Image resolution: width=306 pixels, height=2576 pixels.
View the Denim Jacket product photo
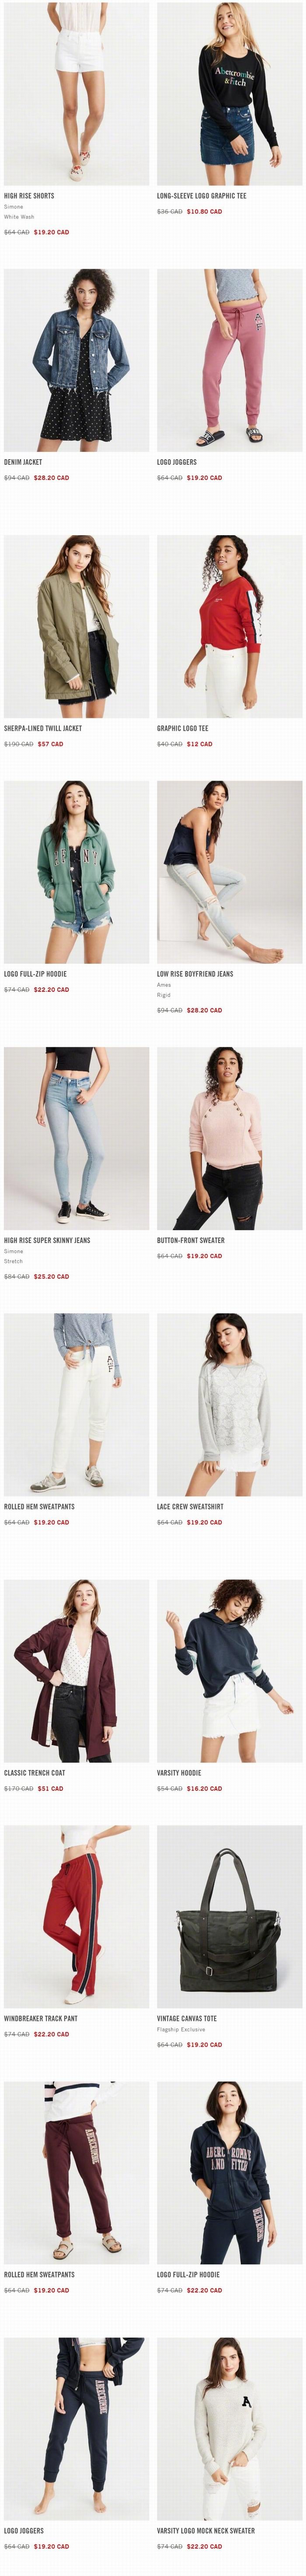click(76, 359)
